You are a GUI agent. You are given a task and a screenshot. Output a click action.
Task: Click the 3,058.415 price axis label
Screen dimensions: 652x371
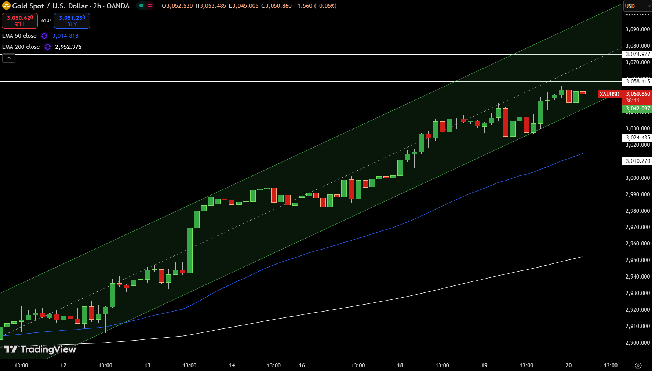click(637, 81)
